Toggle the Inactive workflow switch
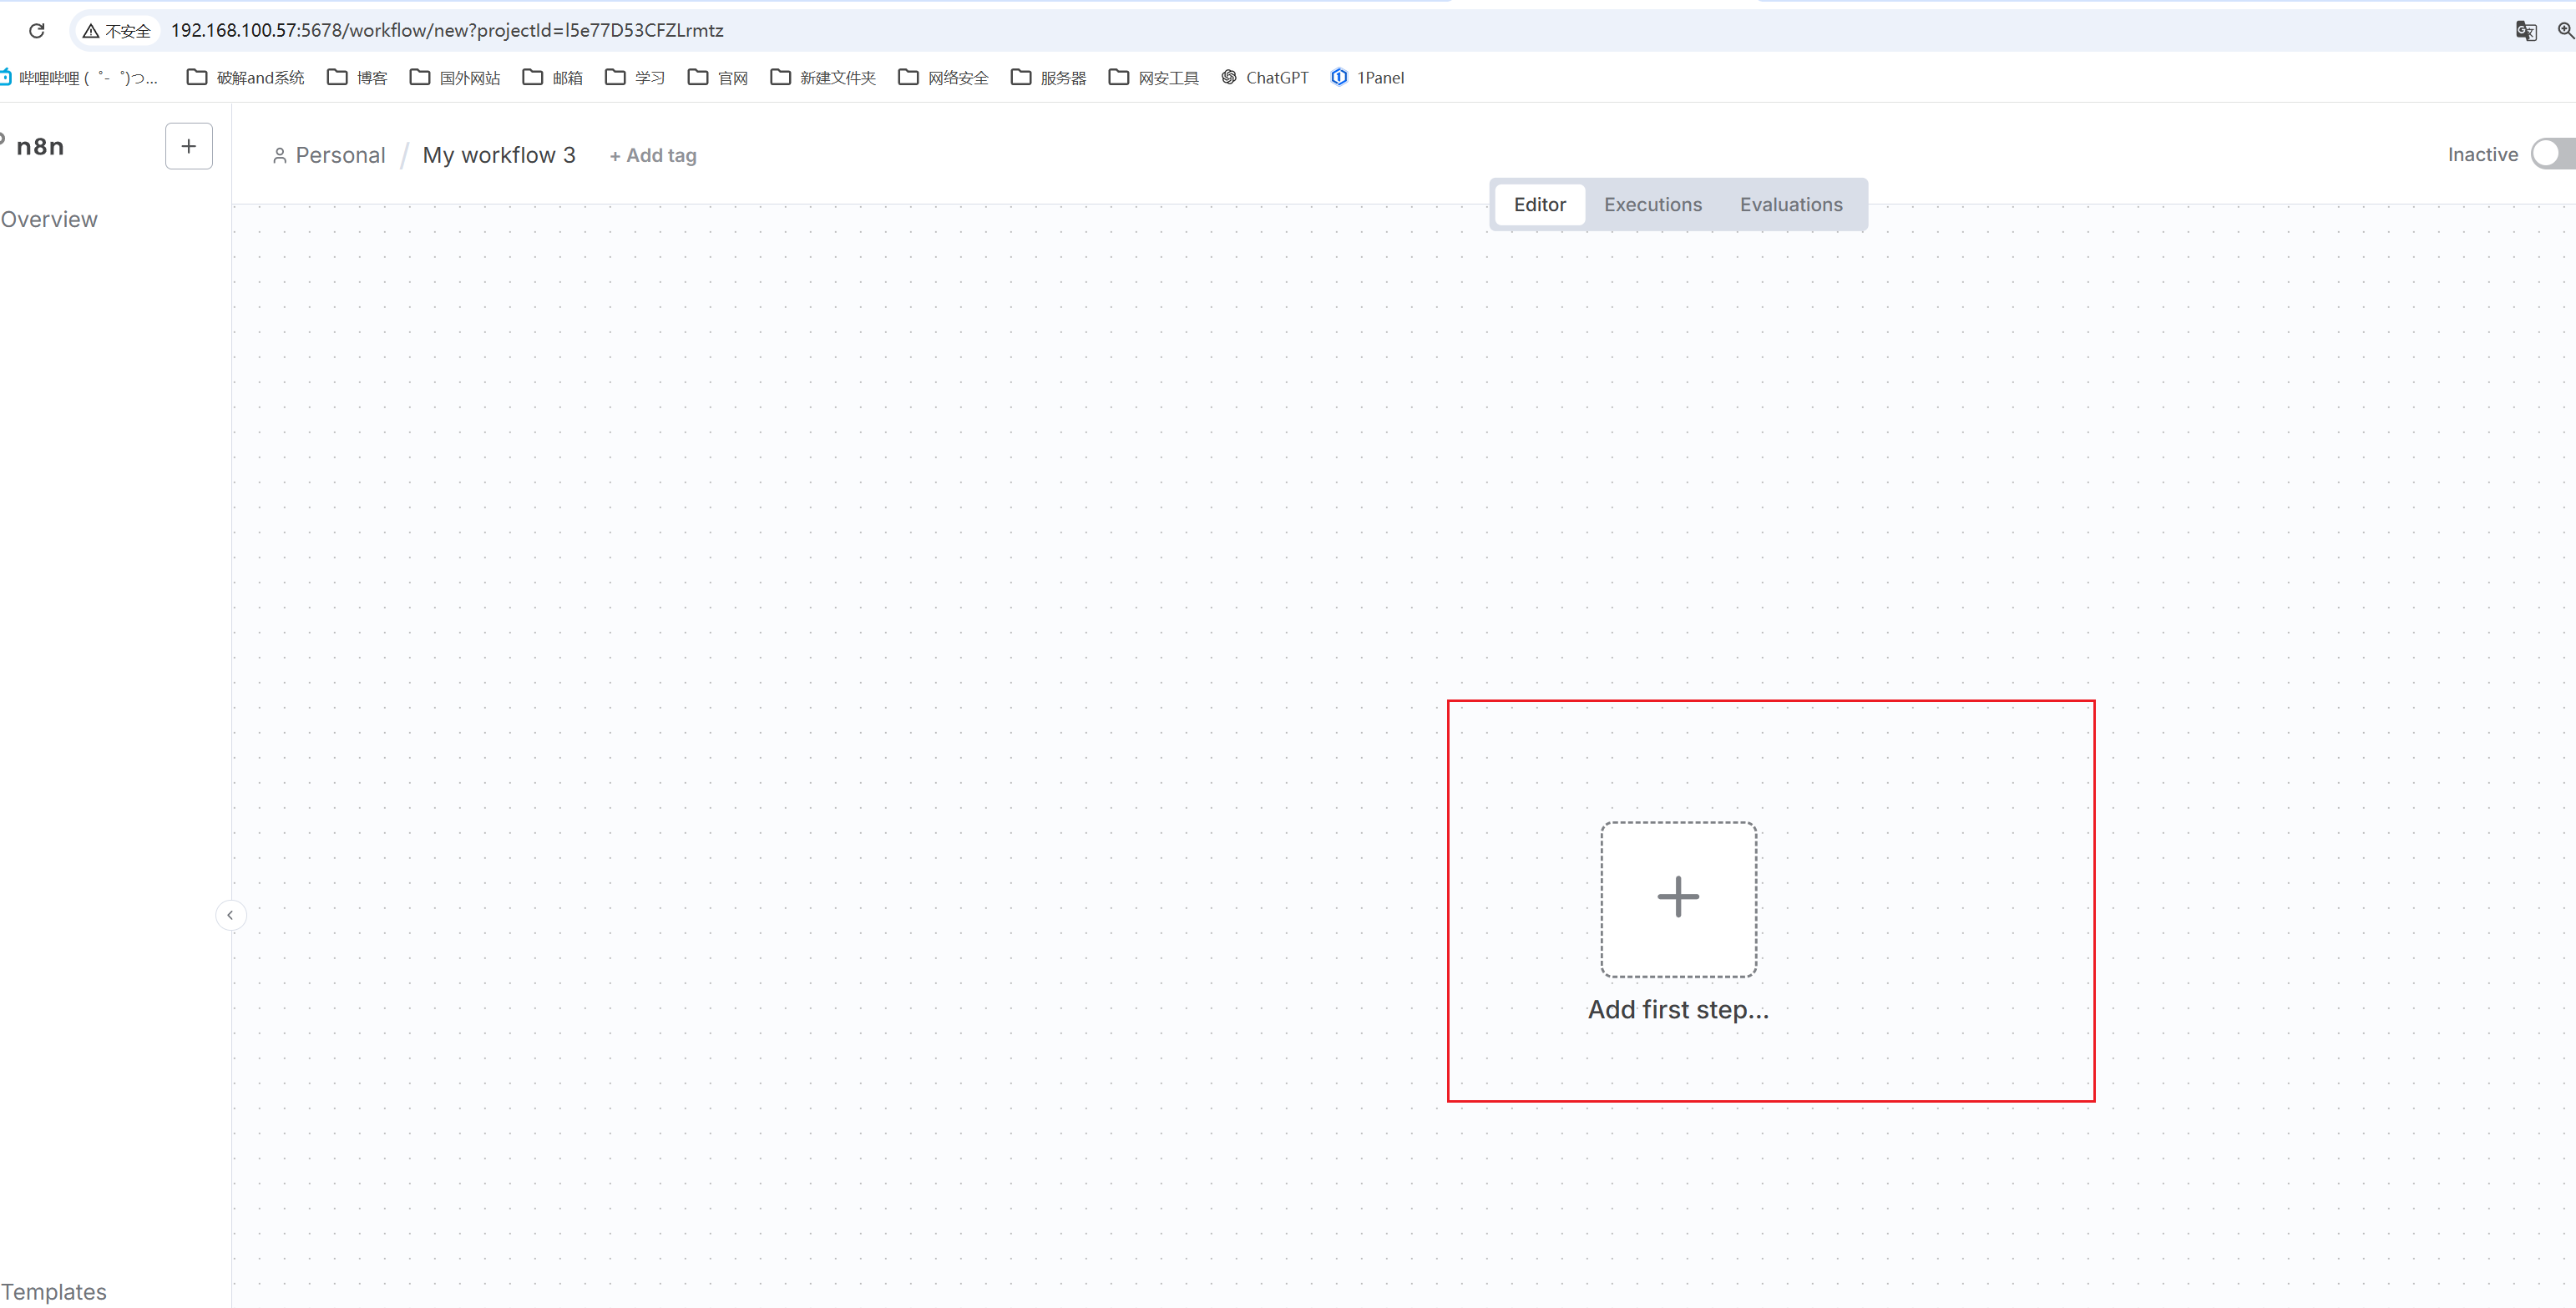 pyautogui.click(x=2553, y=154)
